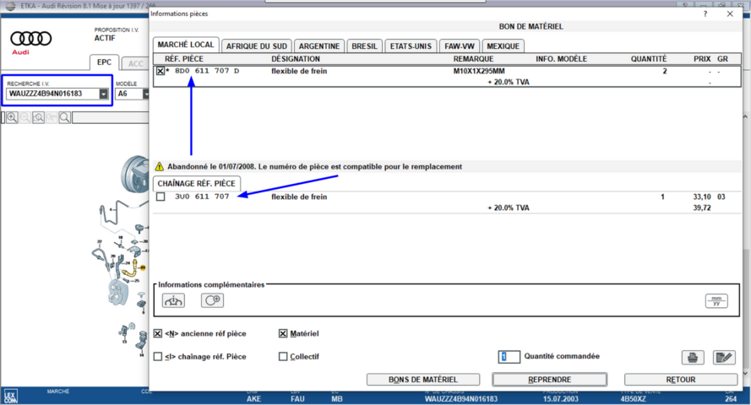The image size is (751, 405).
Task: Click the REPRENDRE button
Action: coord(549,380)
